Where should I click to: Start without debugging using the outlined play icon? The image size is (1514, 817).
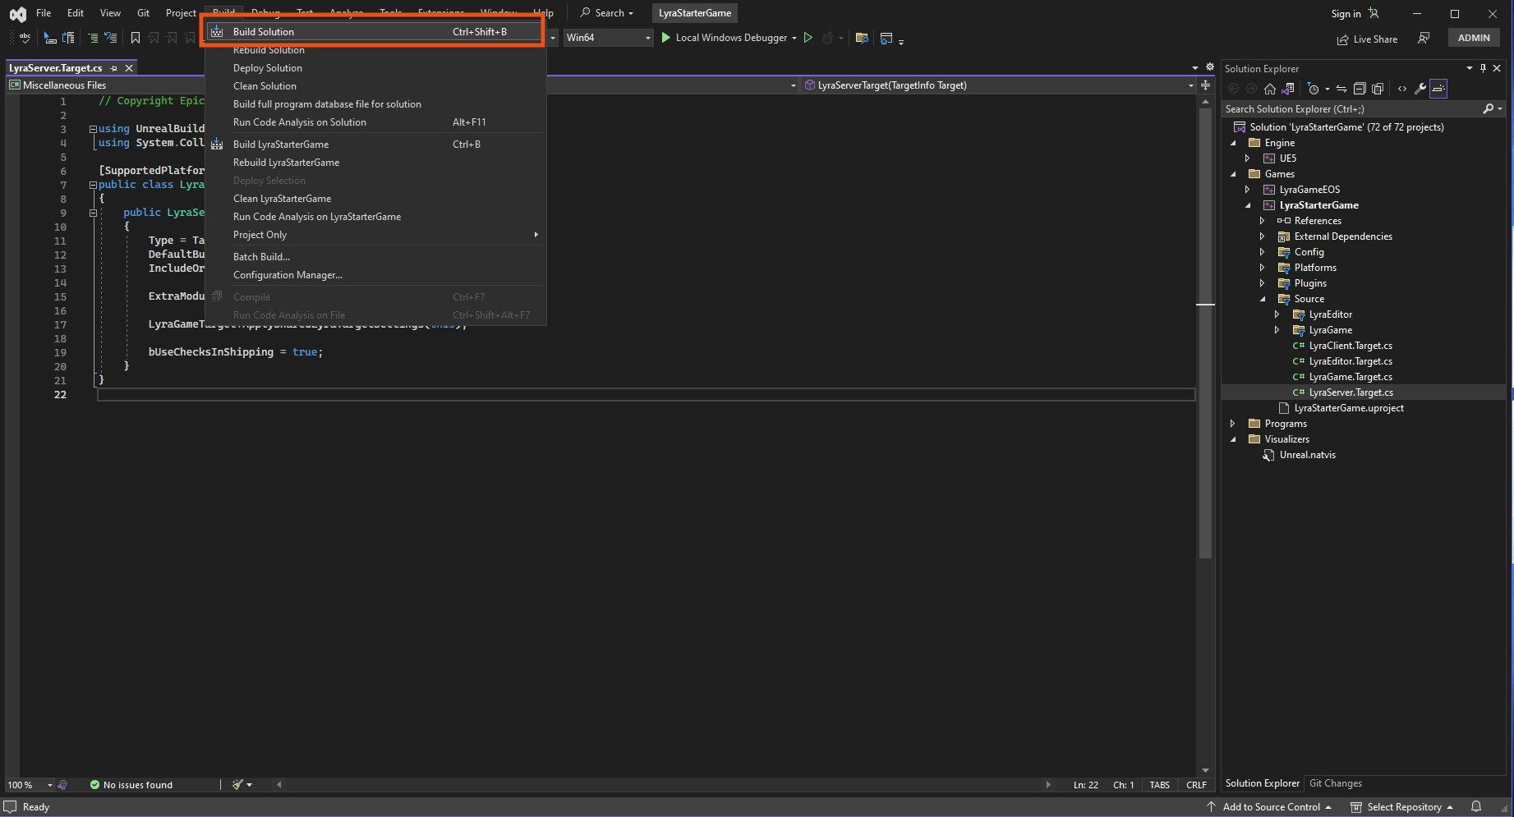[808, 38]
